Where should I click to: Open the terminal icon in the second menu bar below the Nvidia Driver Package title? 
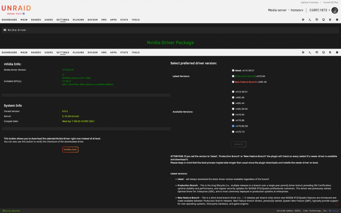tap(310, 52)
